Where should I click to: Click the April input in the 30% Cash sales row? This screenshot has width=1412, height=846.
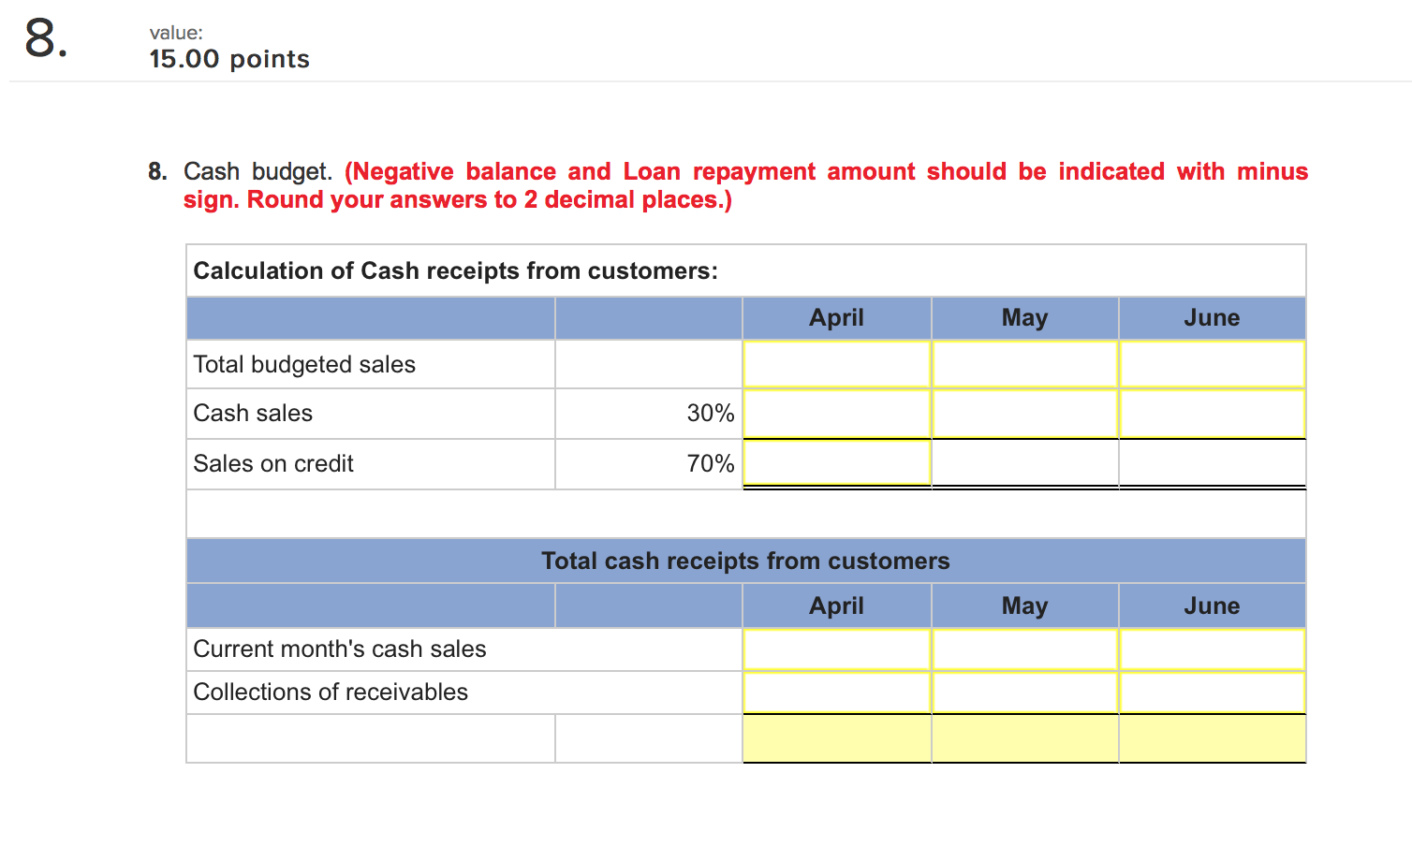click(x=836, y=414)
